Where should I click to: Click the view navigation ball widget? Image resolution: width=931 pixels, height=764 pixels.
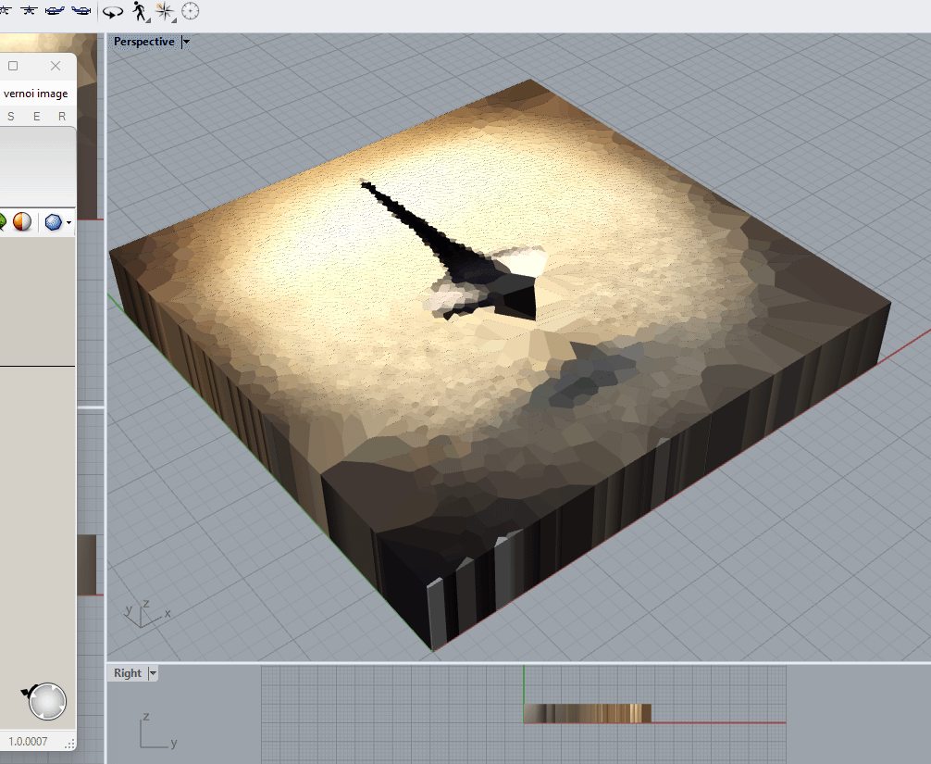(47, 701)
